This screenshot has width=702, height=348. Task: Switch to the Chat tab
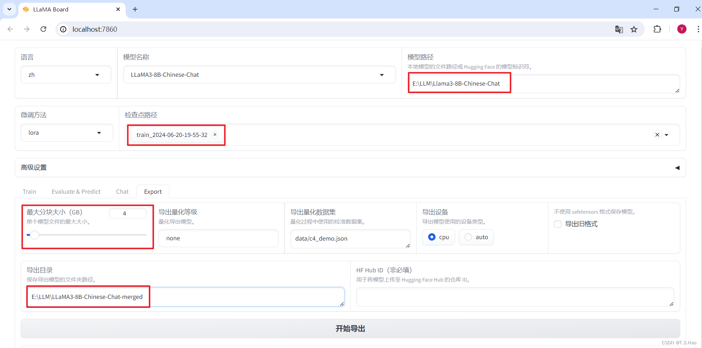[122, 192]
